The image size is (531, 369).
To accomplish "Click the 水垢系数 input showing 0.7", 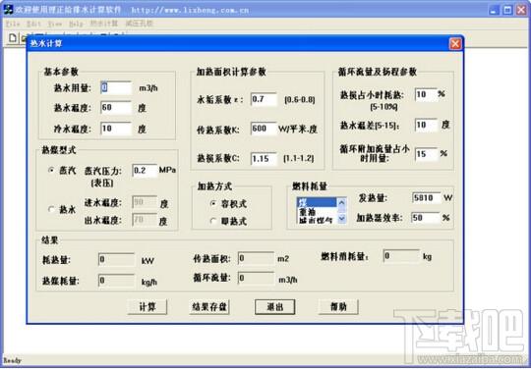I will click(264, 99).
